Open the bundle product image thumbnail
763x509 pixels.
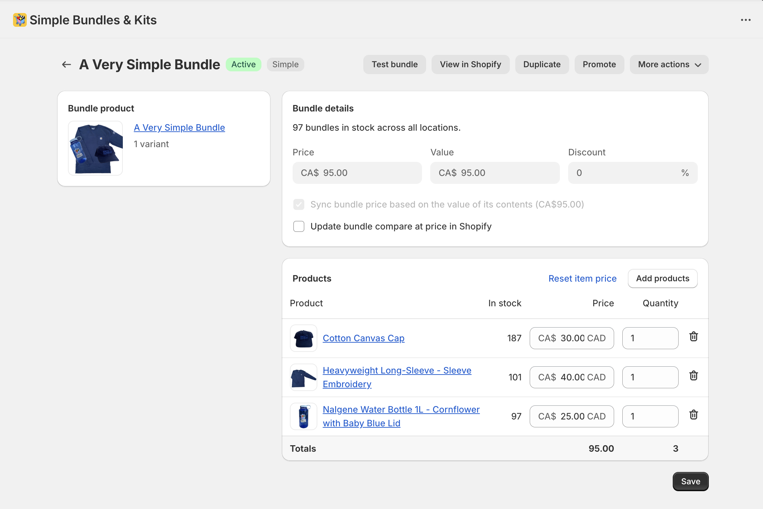pyautogui.click(x=95, y=148)
